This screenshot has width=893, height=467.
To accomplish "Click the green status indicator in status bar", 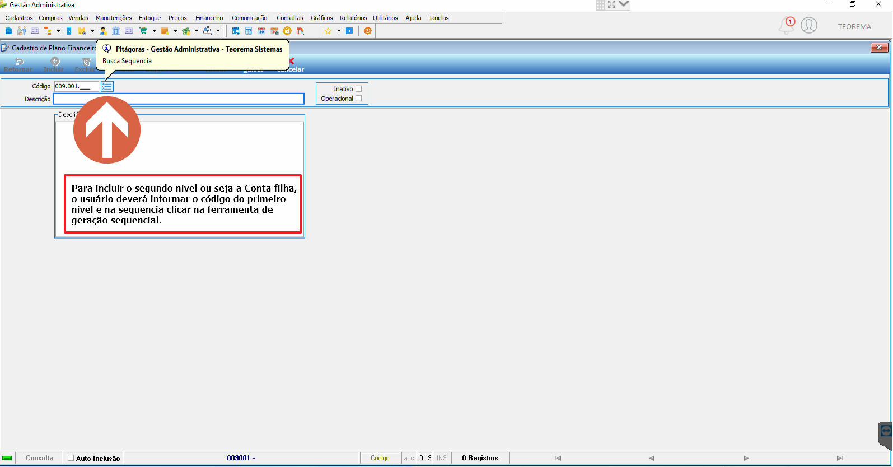I will pos(7,458).
